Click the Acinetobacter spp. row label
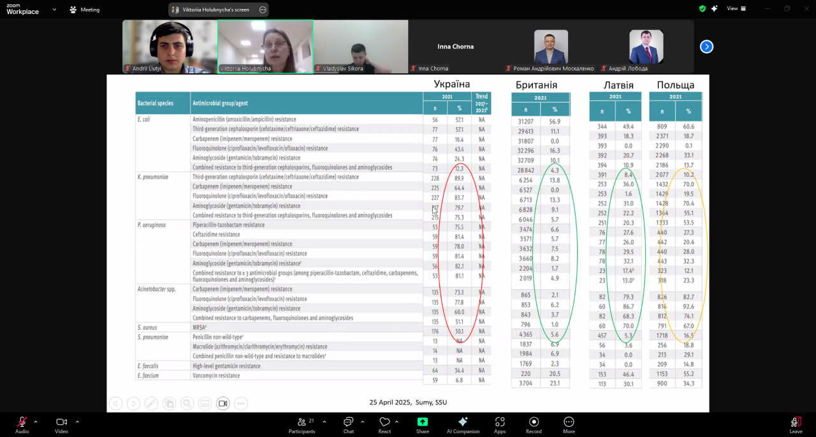This screenshot has width=816, height=437. click(x=156, y=289)
